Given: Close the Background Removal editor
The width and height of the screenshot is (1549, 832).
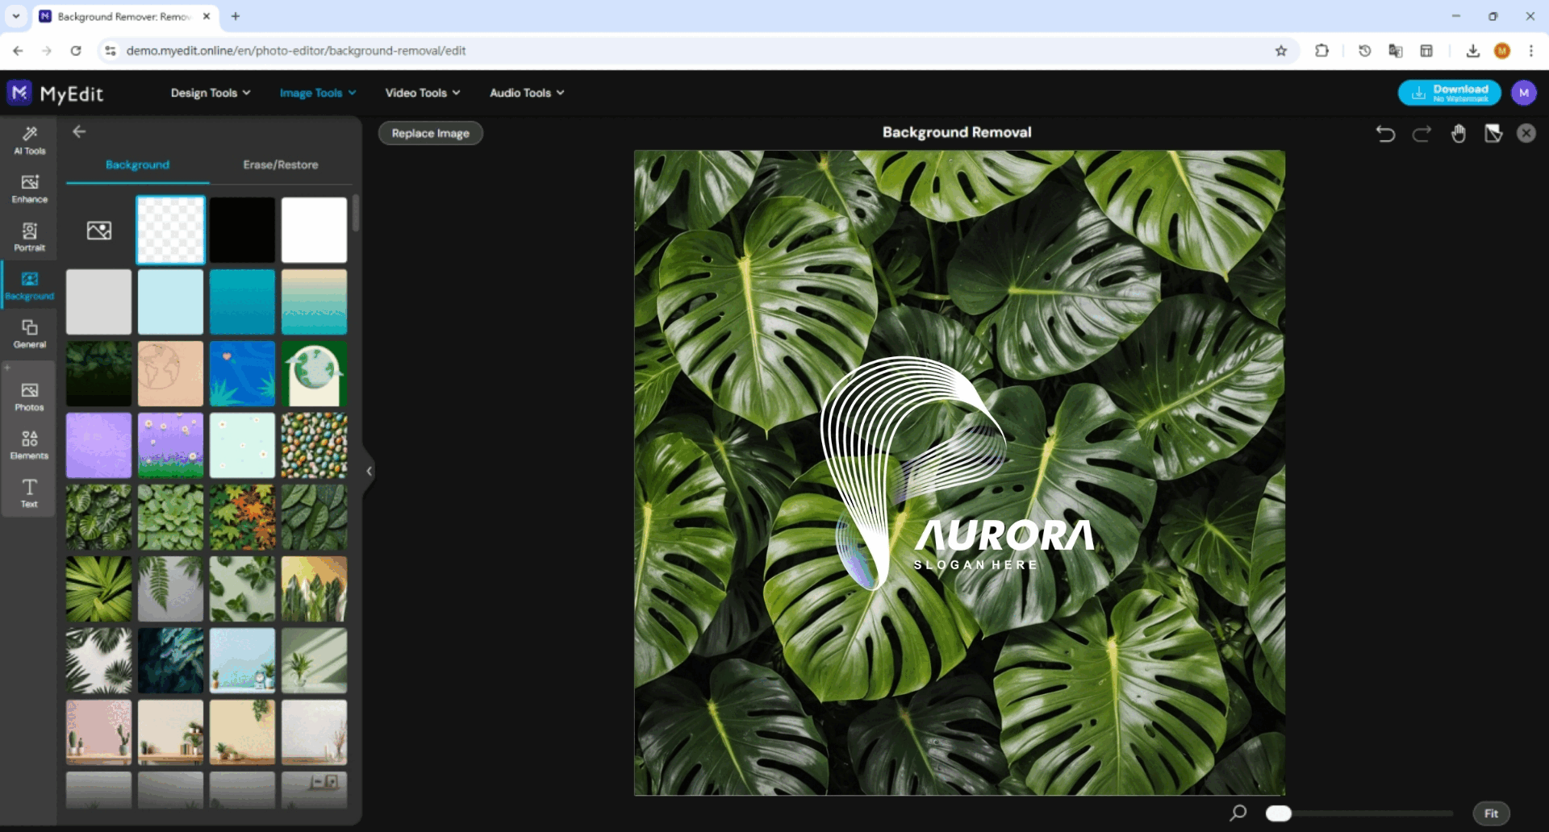Looking at the screenshot, I should click(1526, 134).
